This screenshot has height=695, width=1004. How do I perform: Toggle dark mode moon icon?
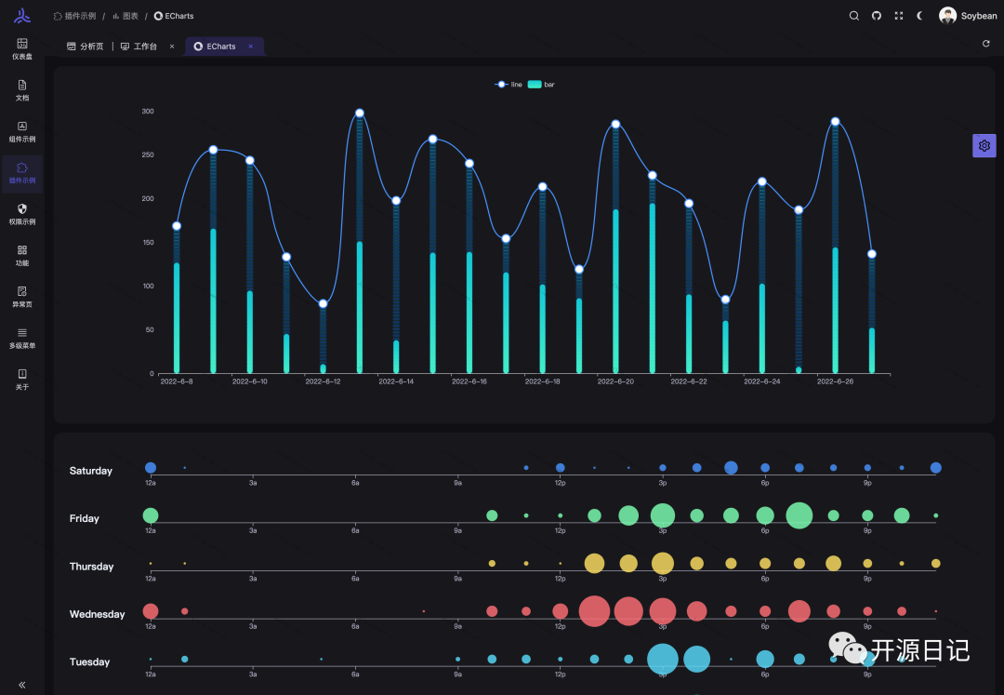click(x=920, y=16)
